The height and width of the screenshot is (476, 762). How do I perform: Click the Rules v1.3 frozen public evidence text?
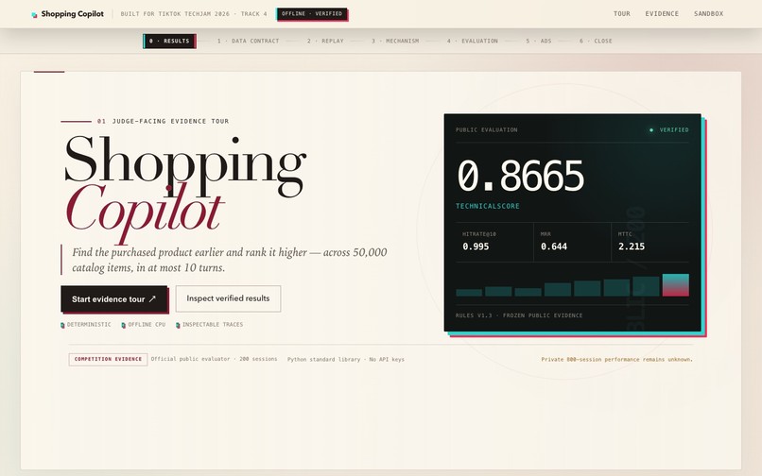518,315
